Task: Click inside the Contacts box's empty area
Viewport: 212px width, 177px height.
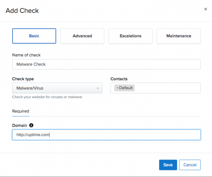Action: pos(167,88)
